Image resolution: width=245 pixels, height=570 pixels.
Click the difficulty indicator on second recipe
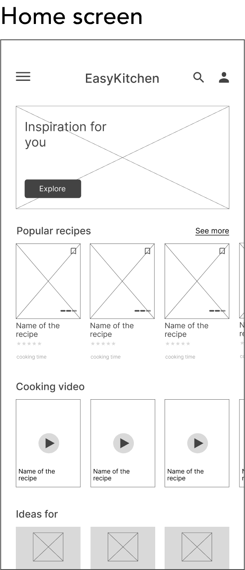(x=143, y=311)
